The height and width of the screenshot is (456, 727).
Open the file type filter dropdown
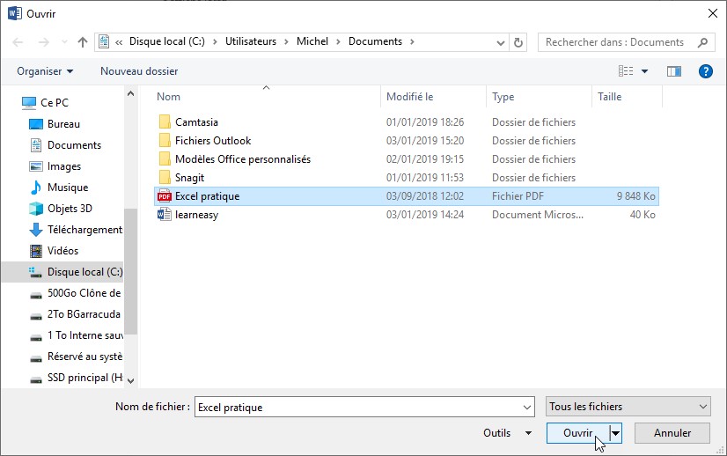[628, 407]
